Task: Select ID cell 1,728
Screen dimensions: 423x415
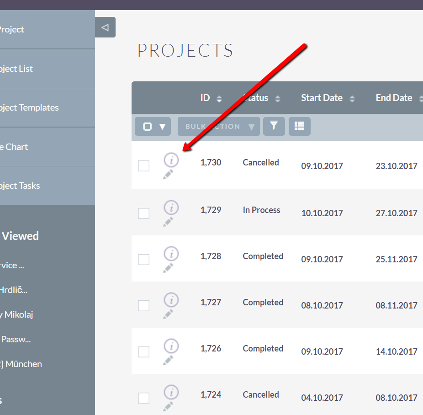Action: coord(211,256)
